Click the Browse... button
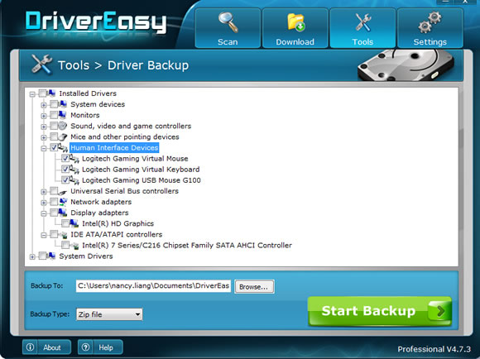The width and height of the screenshot is (480, 359). (254, 287)
